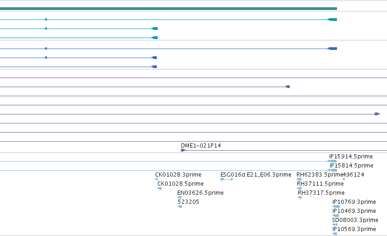
Task: Click the 496124 label
Action: (x=353, y=175)
